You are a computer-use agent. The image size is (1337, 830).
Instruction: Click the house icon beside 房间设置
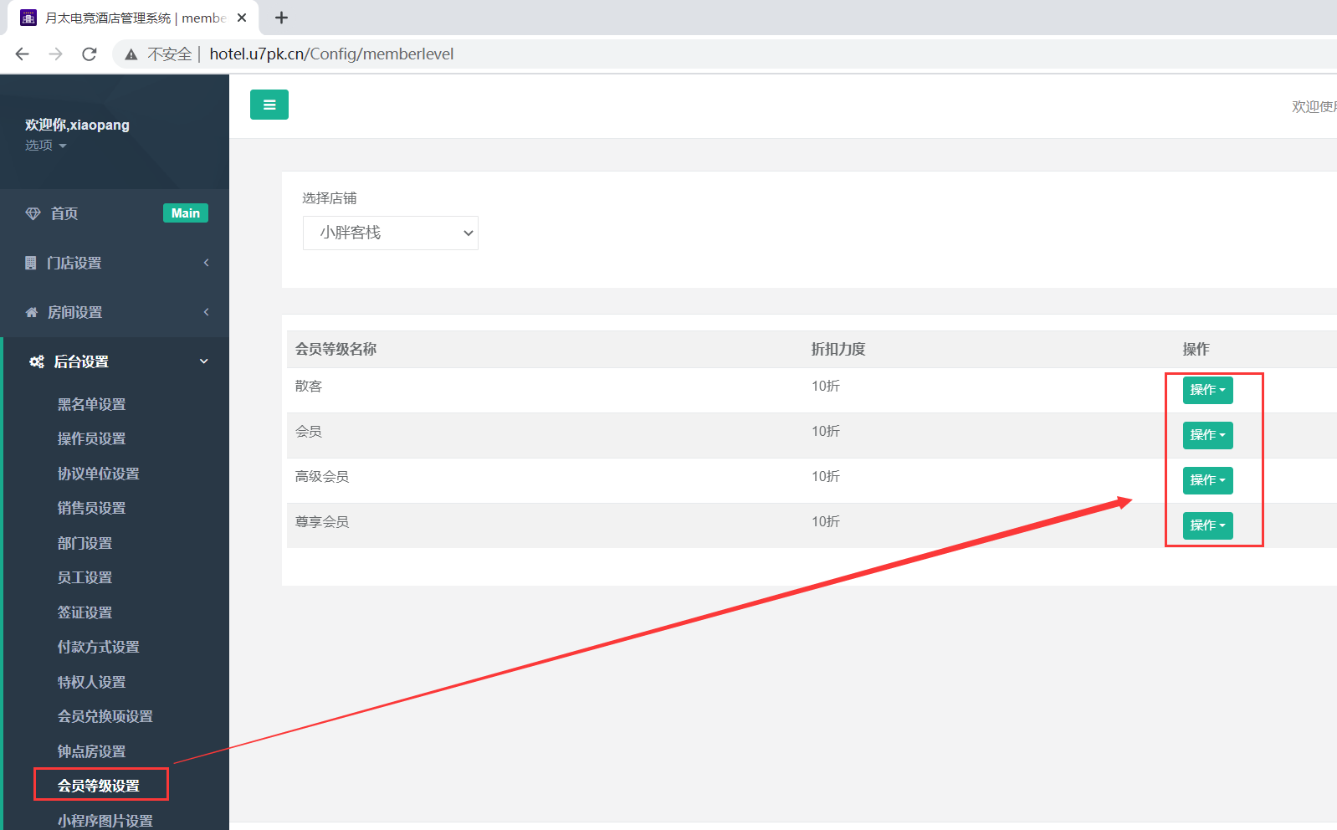click(x=32, y=312)
